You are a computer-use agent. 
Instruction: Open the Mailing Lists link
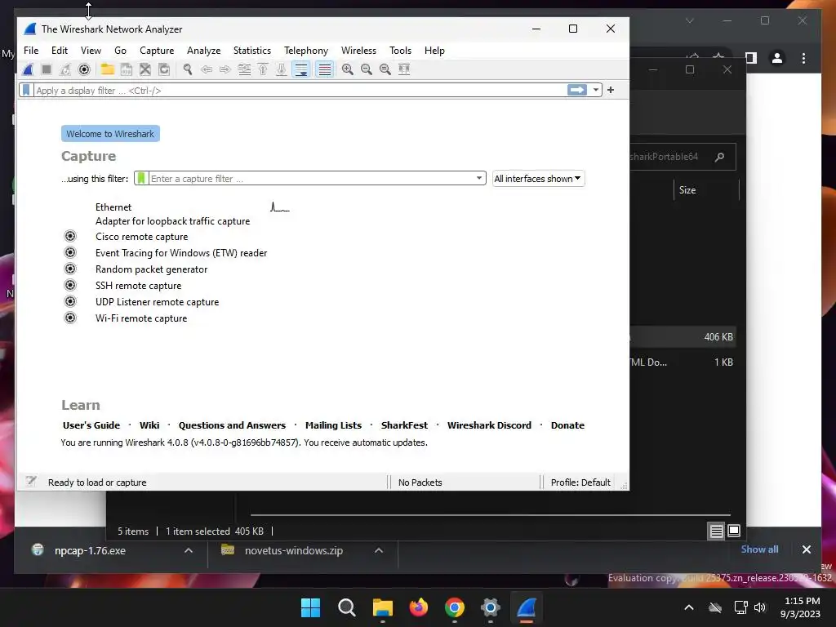[x=333, y=425]
